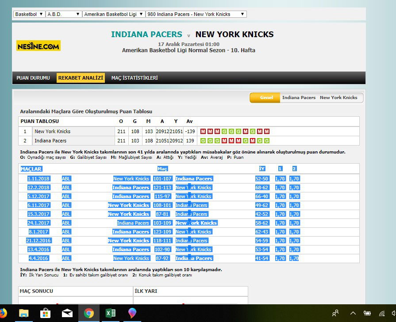Click the 12.2.2018 match date
The width and height of the screenshot is (396, 322).
coord(38,188)
